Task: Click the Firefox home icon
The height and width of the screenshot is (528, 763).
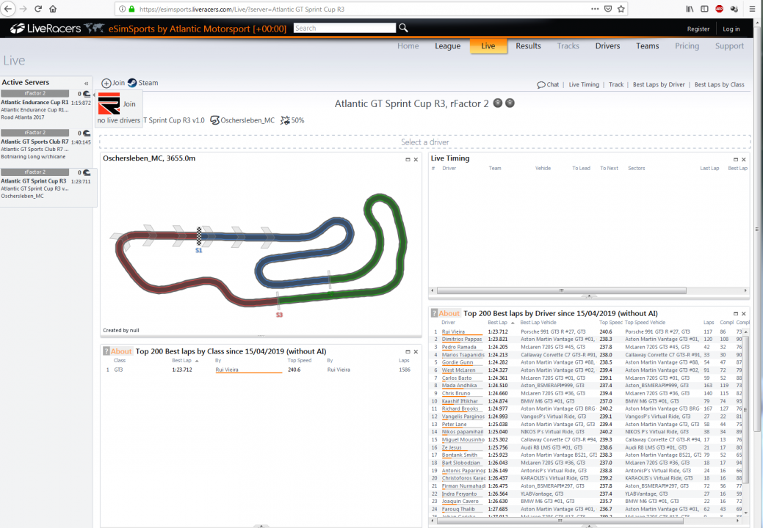Action: tap(53, 9)
